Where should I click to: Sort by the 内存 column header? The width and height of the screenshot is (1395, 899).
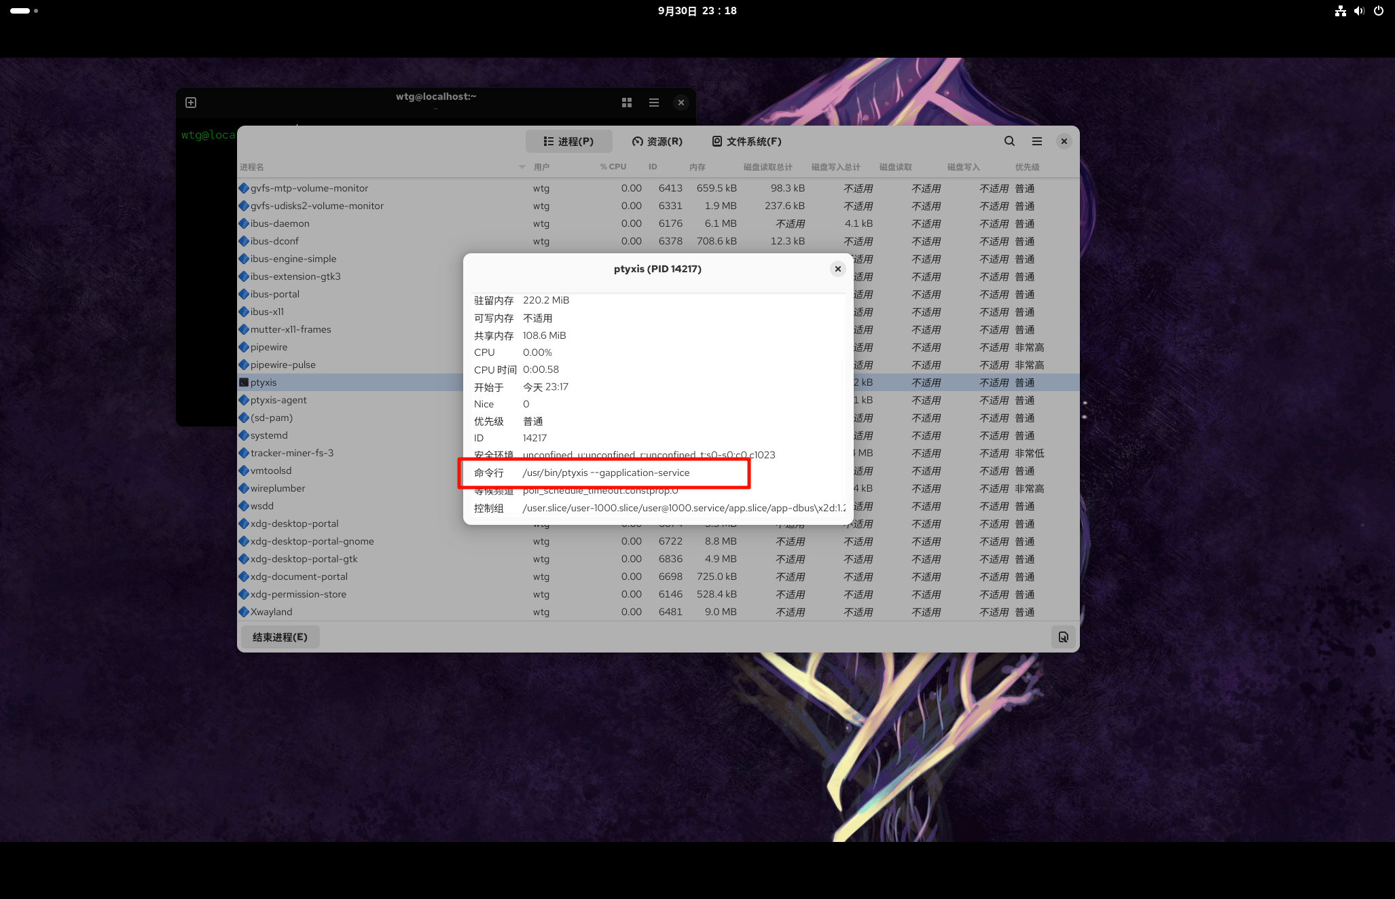coord(697,167)
